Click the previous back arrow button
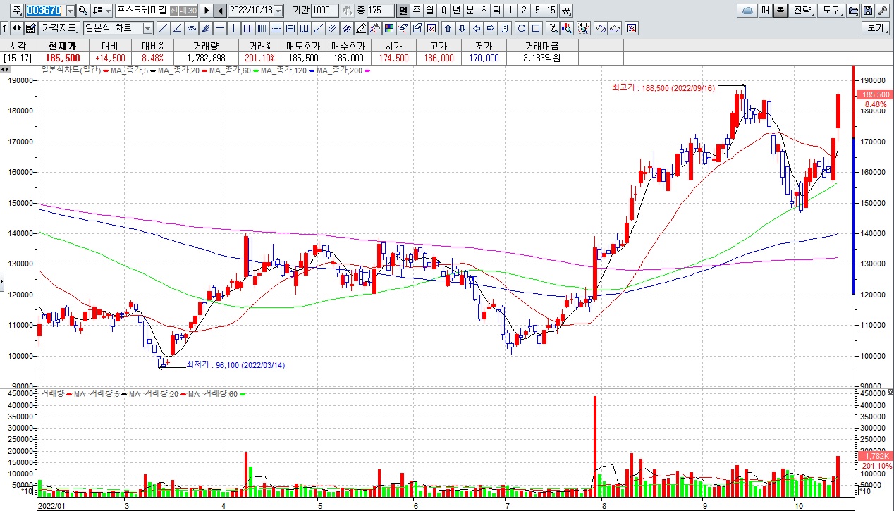This screenshot has height=511, width=894. pyautogui.click(x=220, y=11)
